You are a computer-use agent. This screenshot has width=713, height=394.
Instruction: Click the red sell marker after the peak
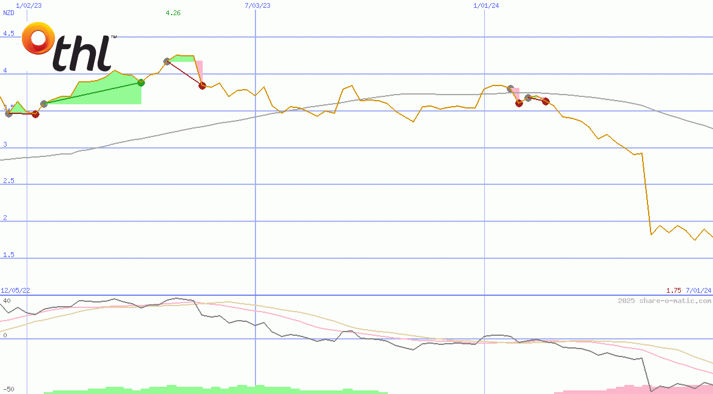pos(203,86)
